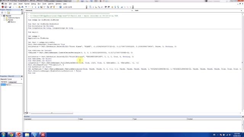Open the Tools menu

[44, 4]
